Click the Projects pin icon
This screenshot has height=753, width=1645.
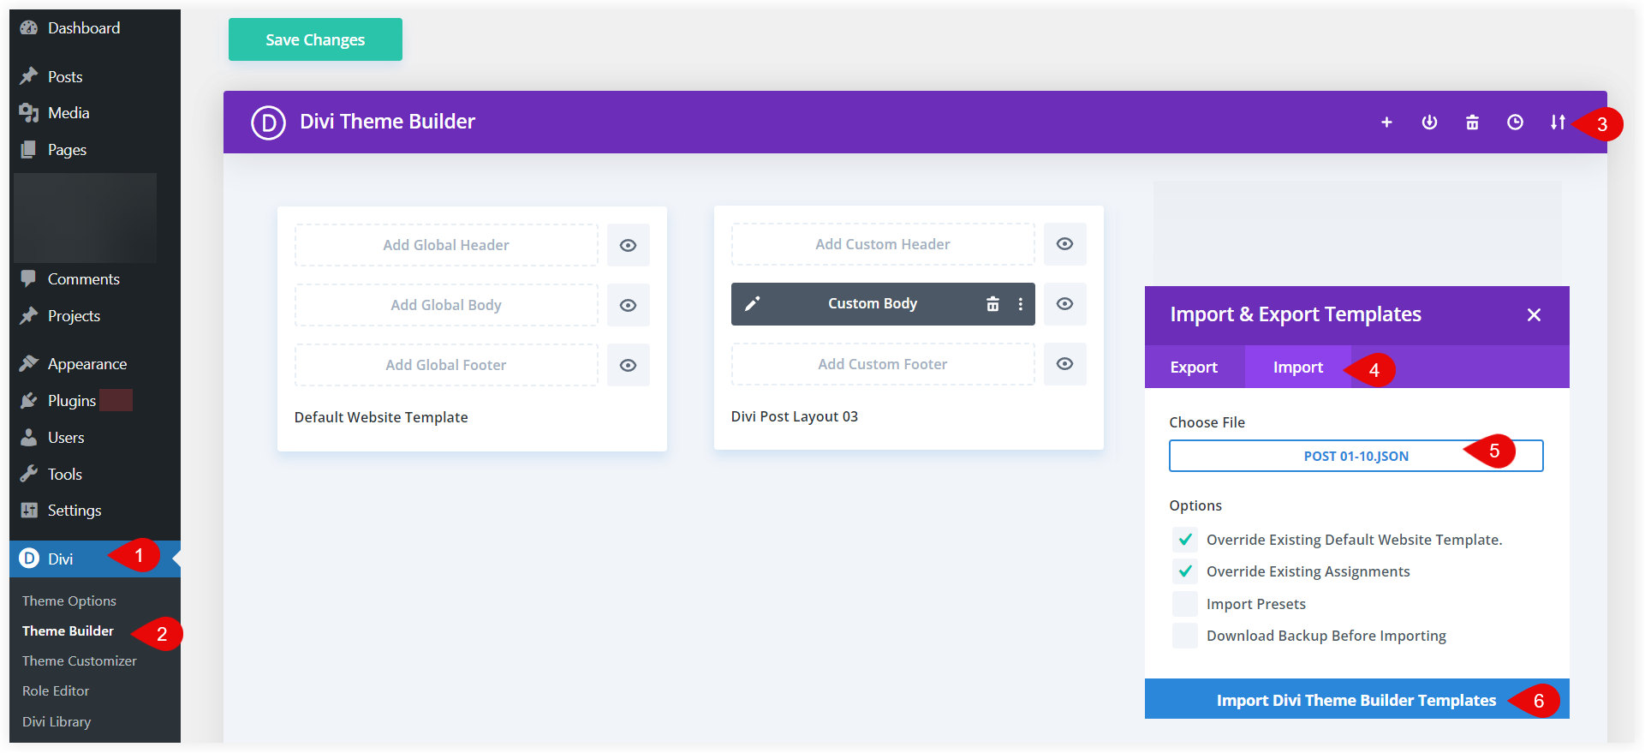pyautogui.click(x=29, y=315)
